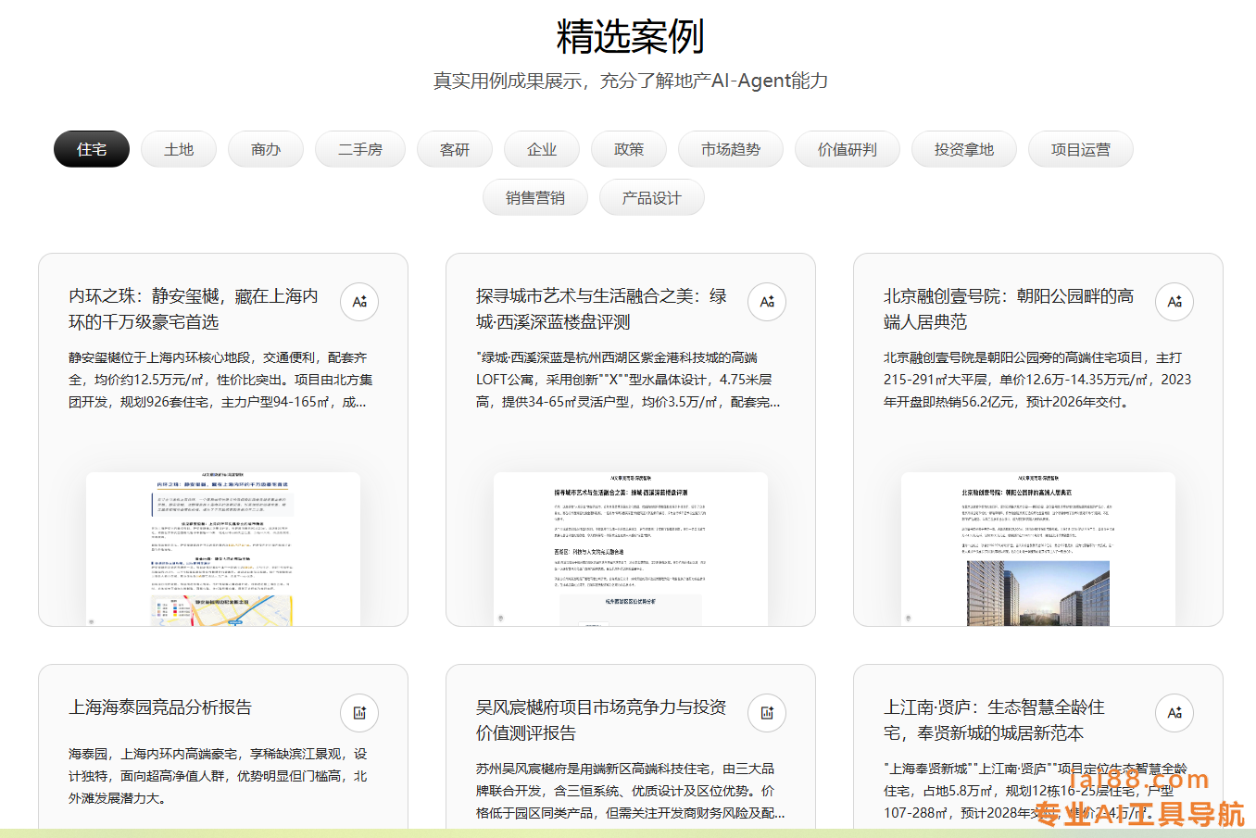The image size is (1256, 838).
Task: Select the 住宅 category tab
Action: click(92, 149)
